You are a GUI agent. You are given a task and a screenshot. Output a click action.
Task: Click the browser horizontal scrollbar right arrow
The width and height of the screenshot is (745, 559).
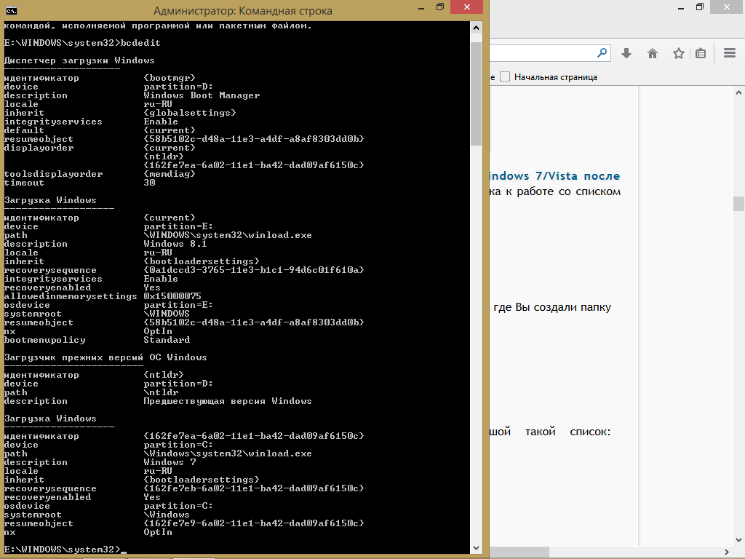click(727, 552)
